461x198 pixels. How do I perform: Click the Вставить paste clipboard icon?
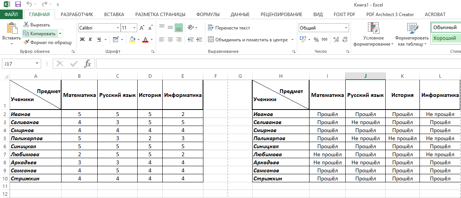(12, 28)
